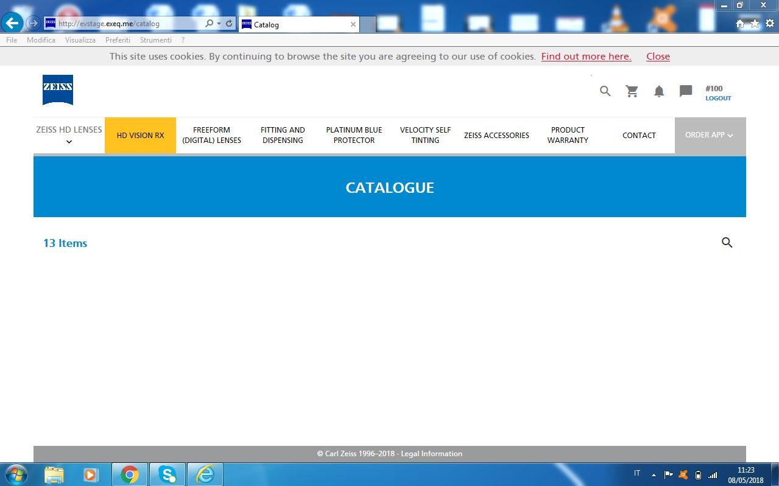Image resolution: width=779 pixels, height=486 pixels.
Task: Dismiss cookie notice with Close
Action: click(658, 57)
